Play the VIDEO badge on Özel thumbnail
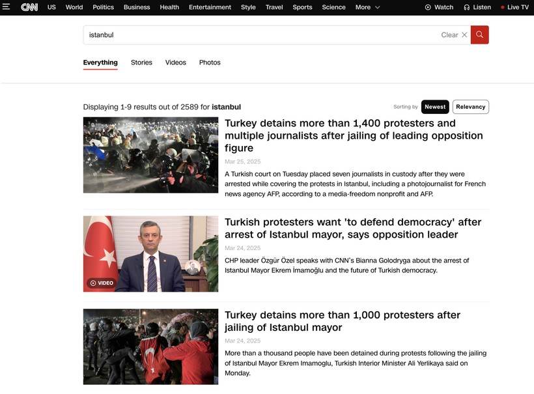This screenshot has width=534, height=394. (102, 283)
